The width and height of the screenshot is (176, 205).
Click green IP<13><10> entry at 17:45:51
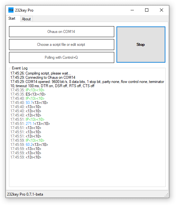click(x=35, y=119)
